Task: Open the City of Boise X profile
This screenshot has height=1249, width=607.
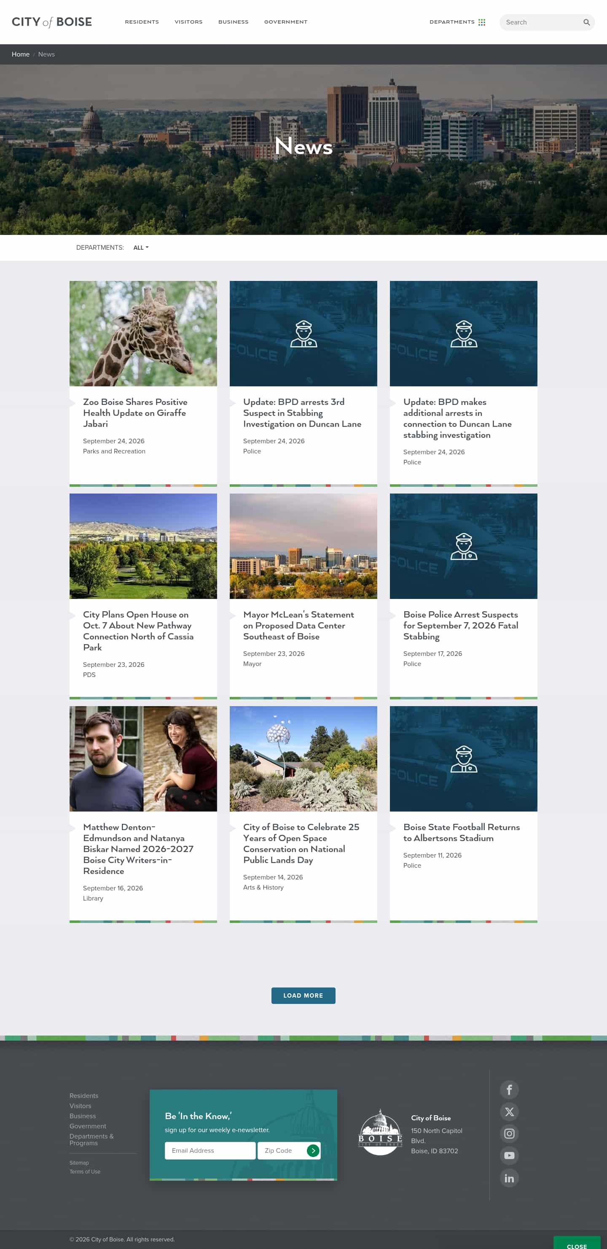Action: (509, 1111)
